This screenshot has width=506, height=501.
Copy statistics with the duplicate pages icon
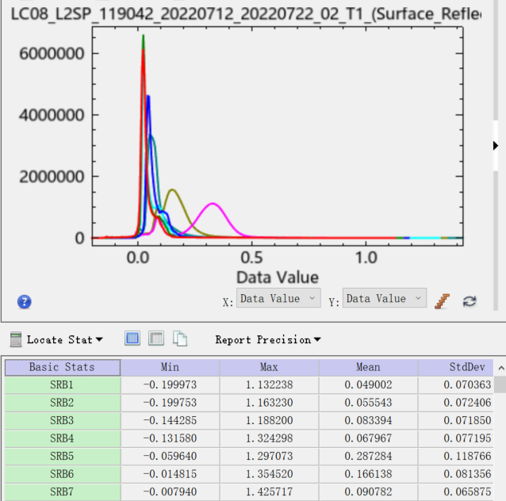pyautogui.click(x=180, y=338)
